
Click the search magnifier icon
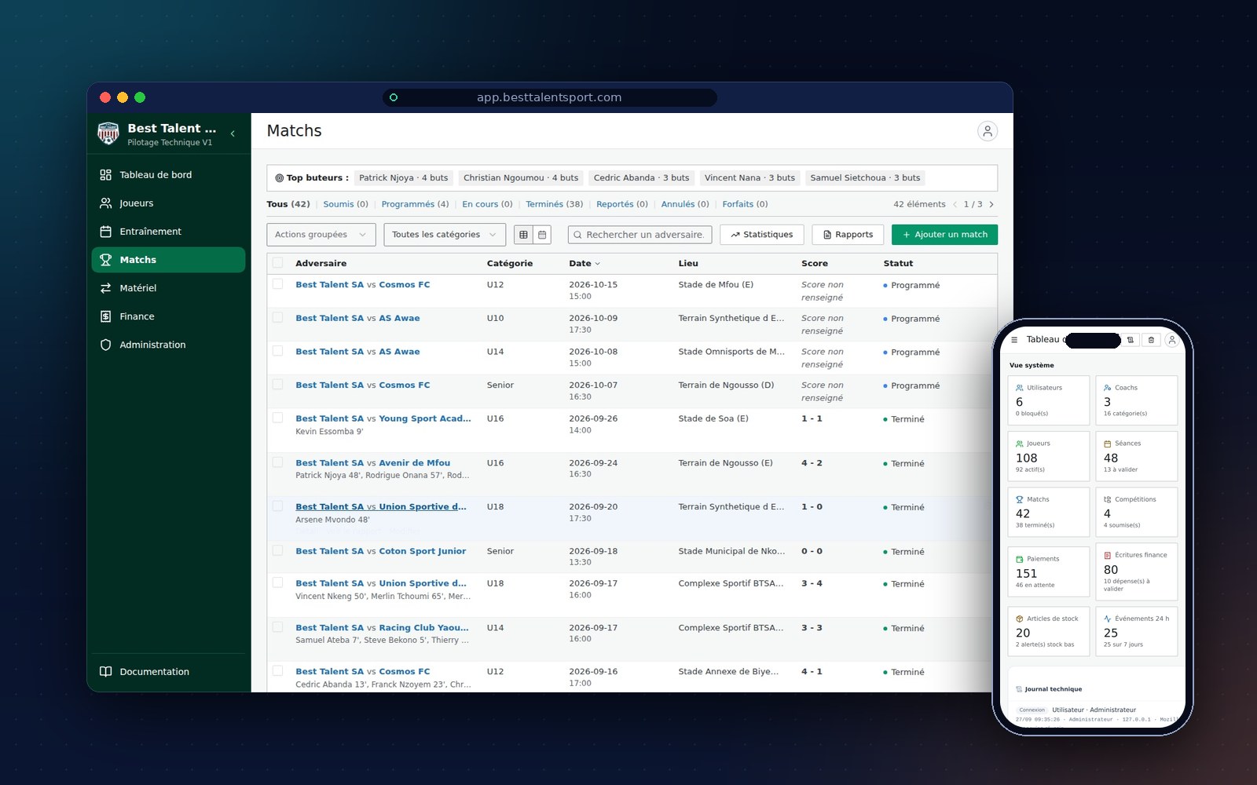click(x=577, y=235)
